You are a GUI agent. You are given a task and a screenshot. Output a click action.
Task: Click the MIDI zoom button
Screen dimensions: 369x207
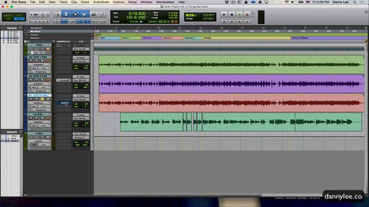[x=43, y=15]
